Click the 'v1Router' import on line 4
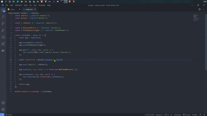Viewport: 207px width, 116px height. pyautogui.click(x=27, y=23)
